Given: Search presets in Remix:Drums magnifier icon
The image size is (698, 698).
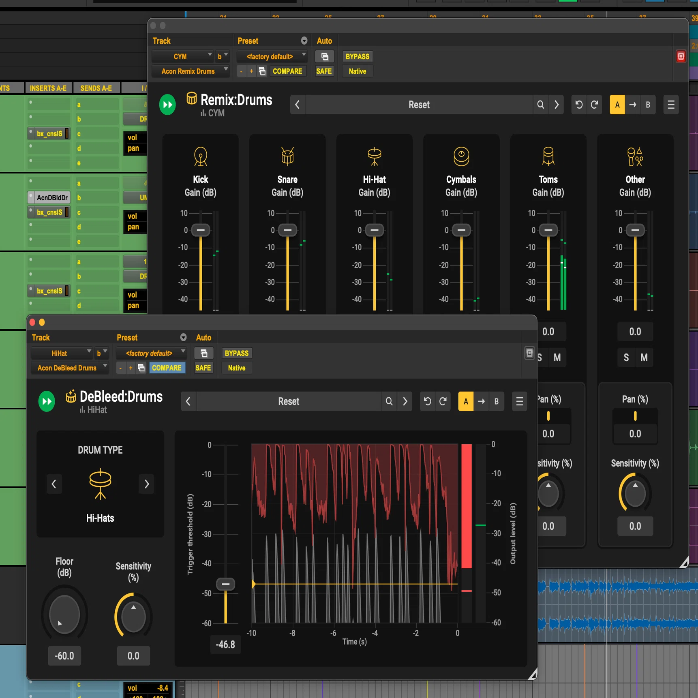Looking at the screenshot, I should click(x=540, y=105).
